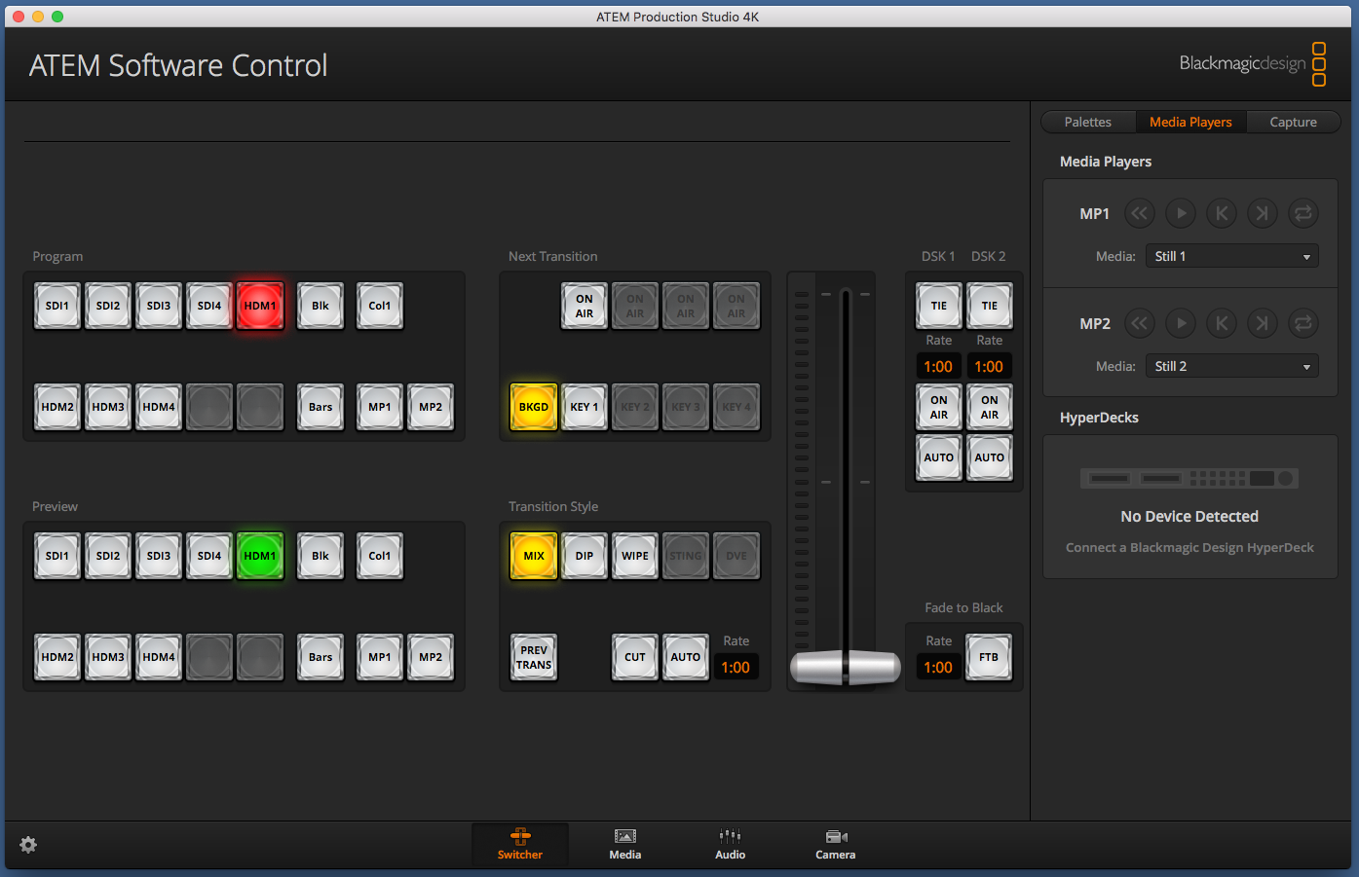Click the FTB button

[989, 657]
